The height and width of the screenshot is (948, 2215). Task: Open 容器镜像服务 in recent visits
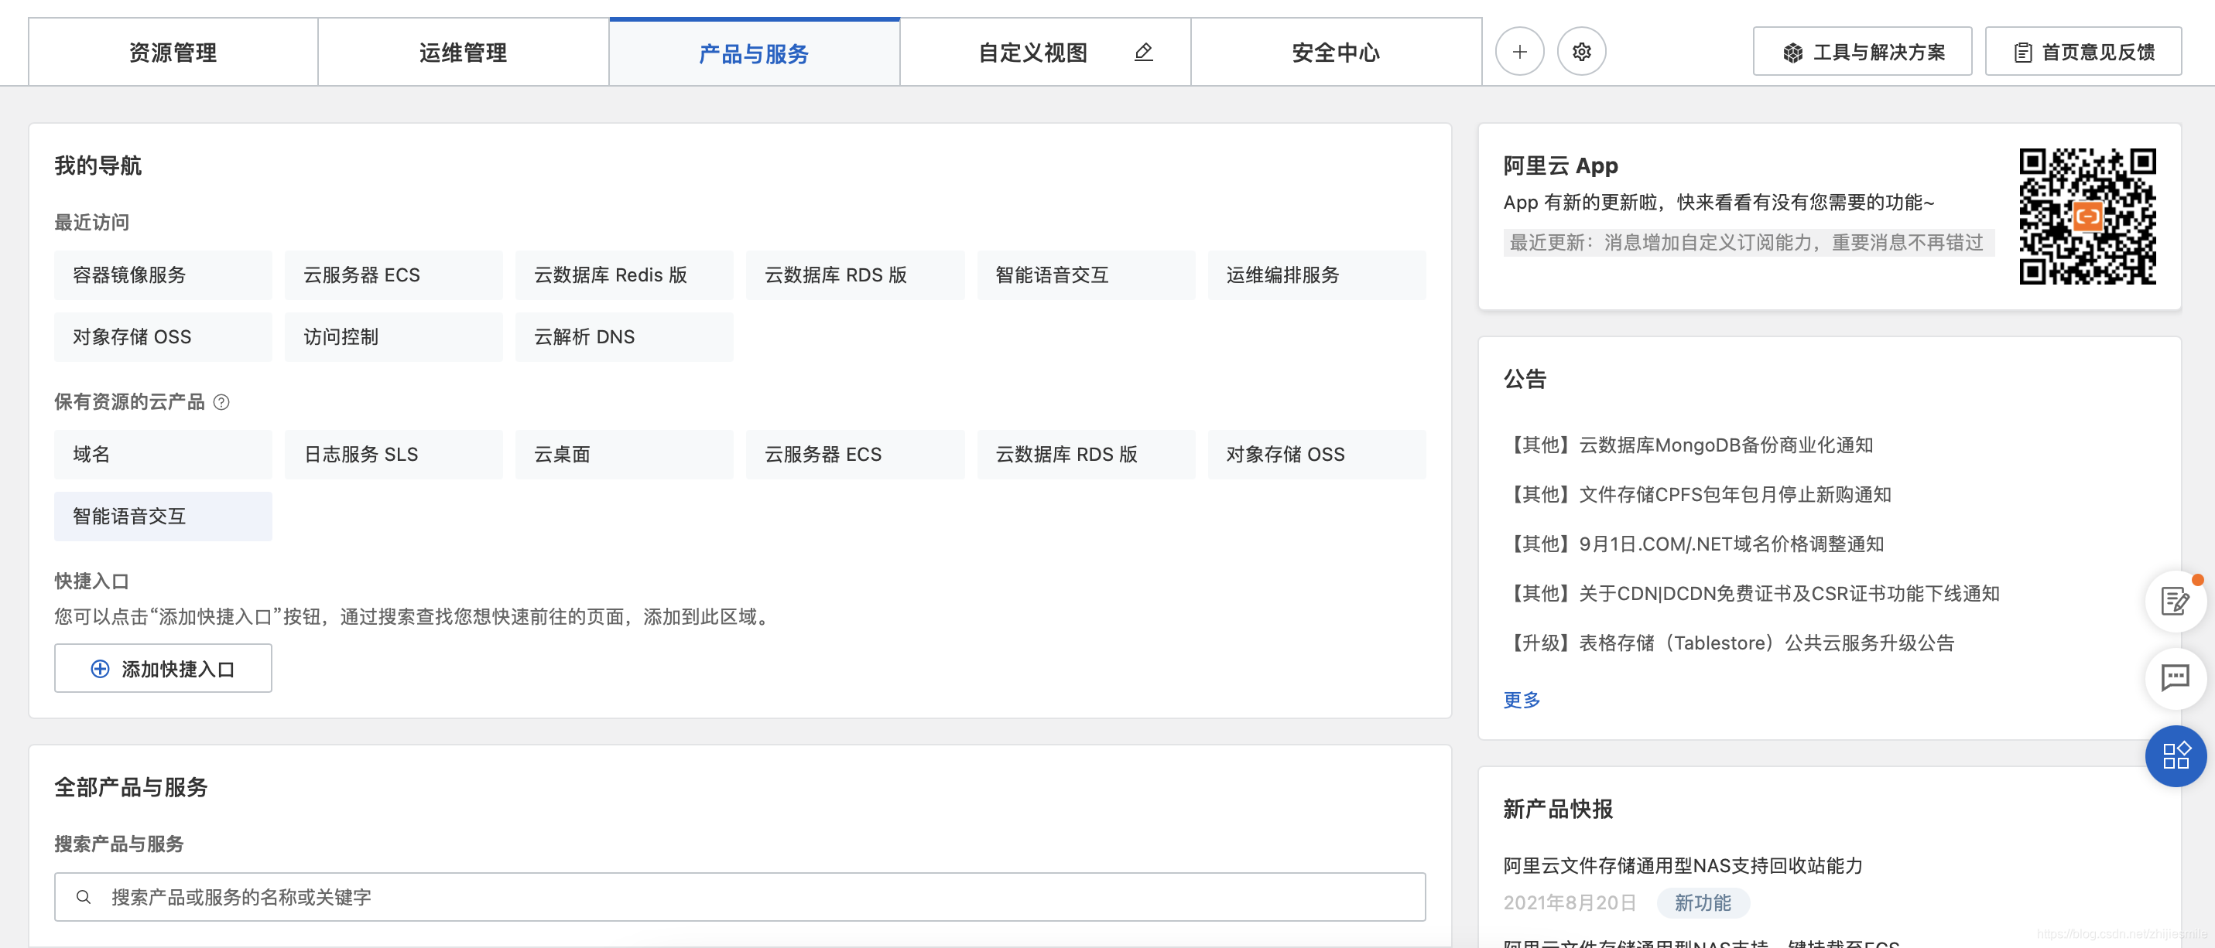163,275
